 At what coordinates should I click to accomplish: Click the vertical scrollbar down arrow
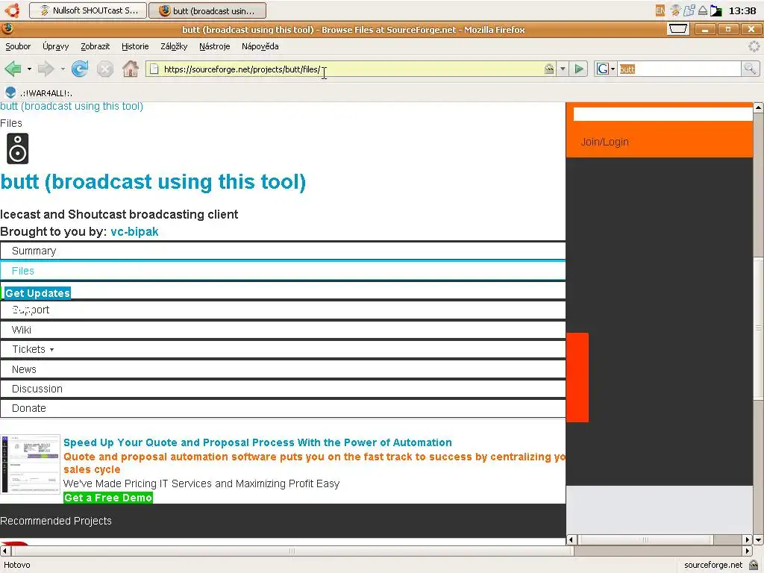coord(758,540)
